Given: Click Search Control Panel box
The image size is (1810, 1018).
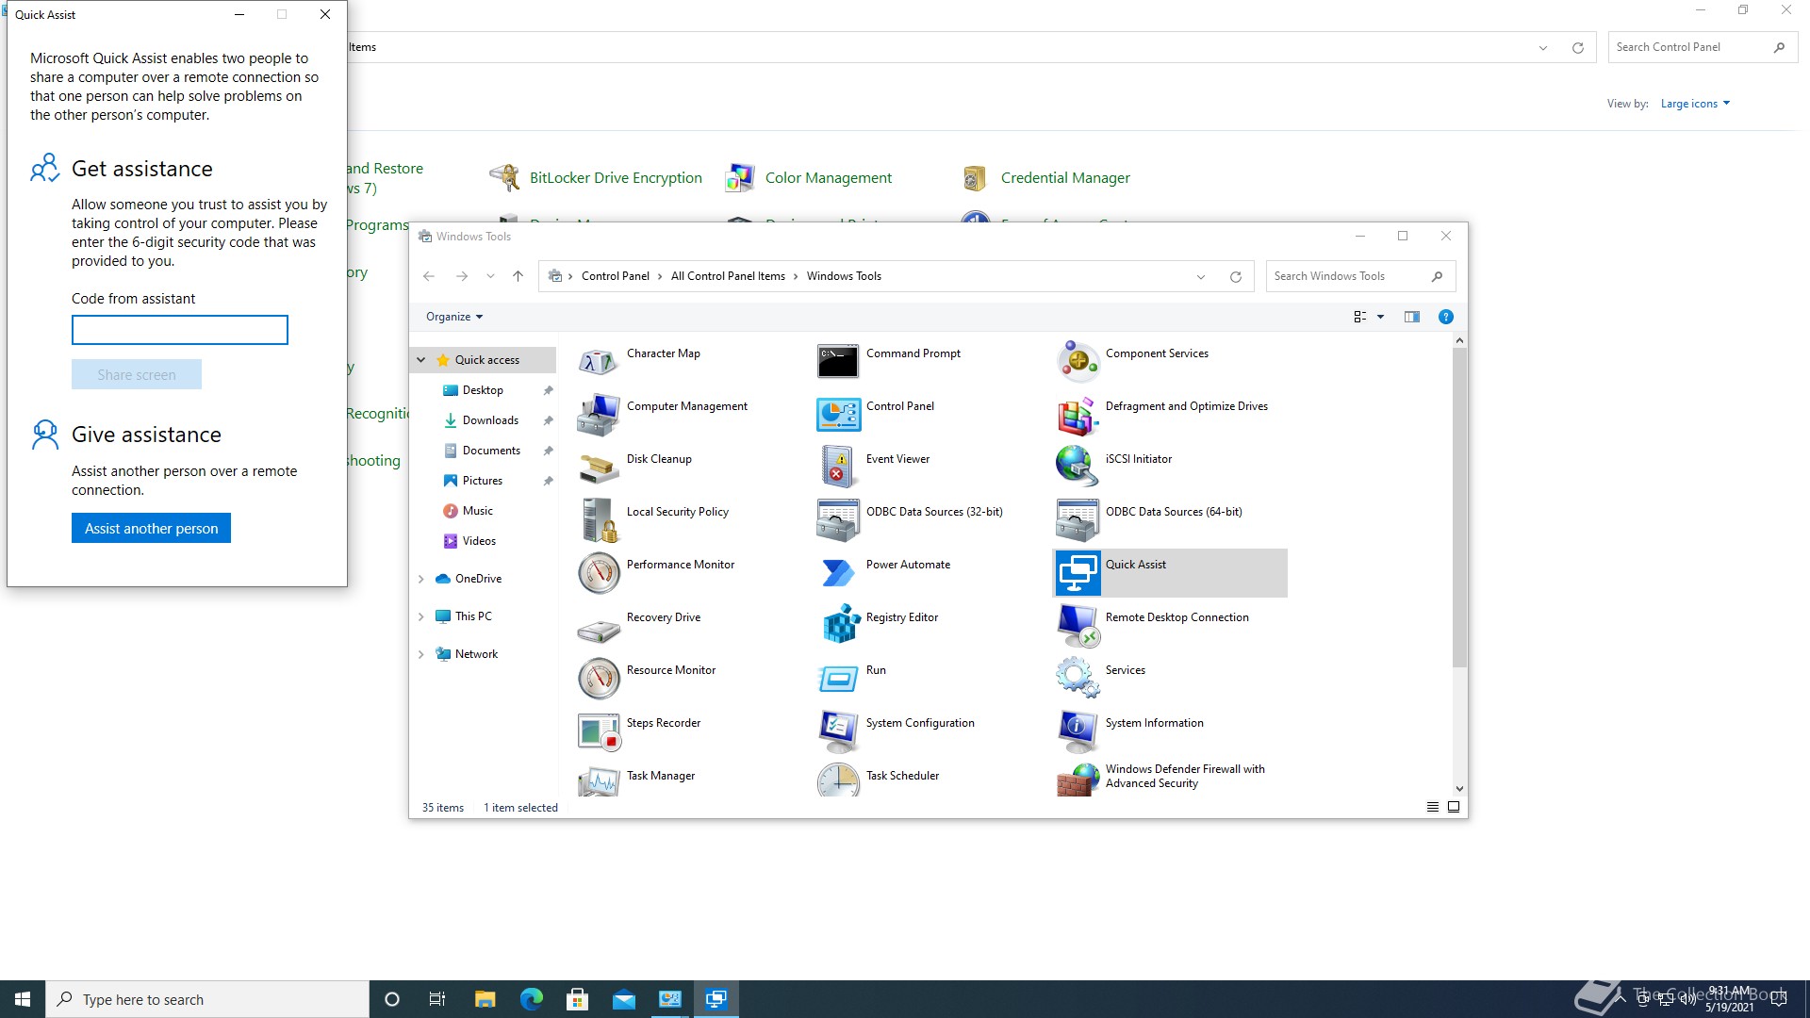Looking at the screenshot, I should click(x=1703, y=47).
